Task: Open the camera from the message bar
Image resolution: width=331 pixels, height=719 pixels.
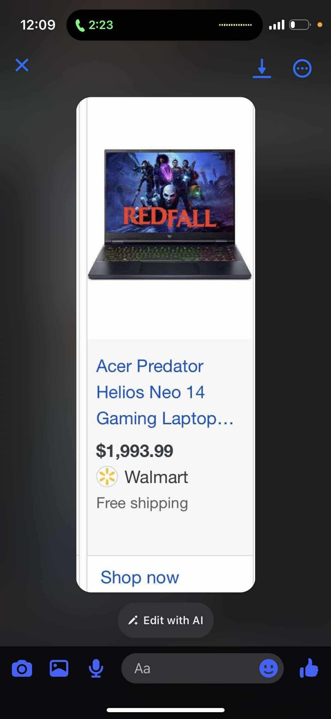Action: [x=22, y=669]
